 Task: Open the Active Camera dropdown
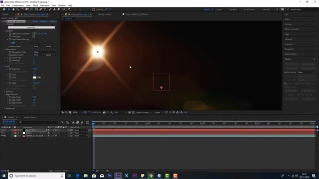coord(144,112)
